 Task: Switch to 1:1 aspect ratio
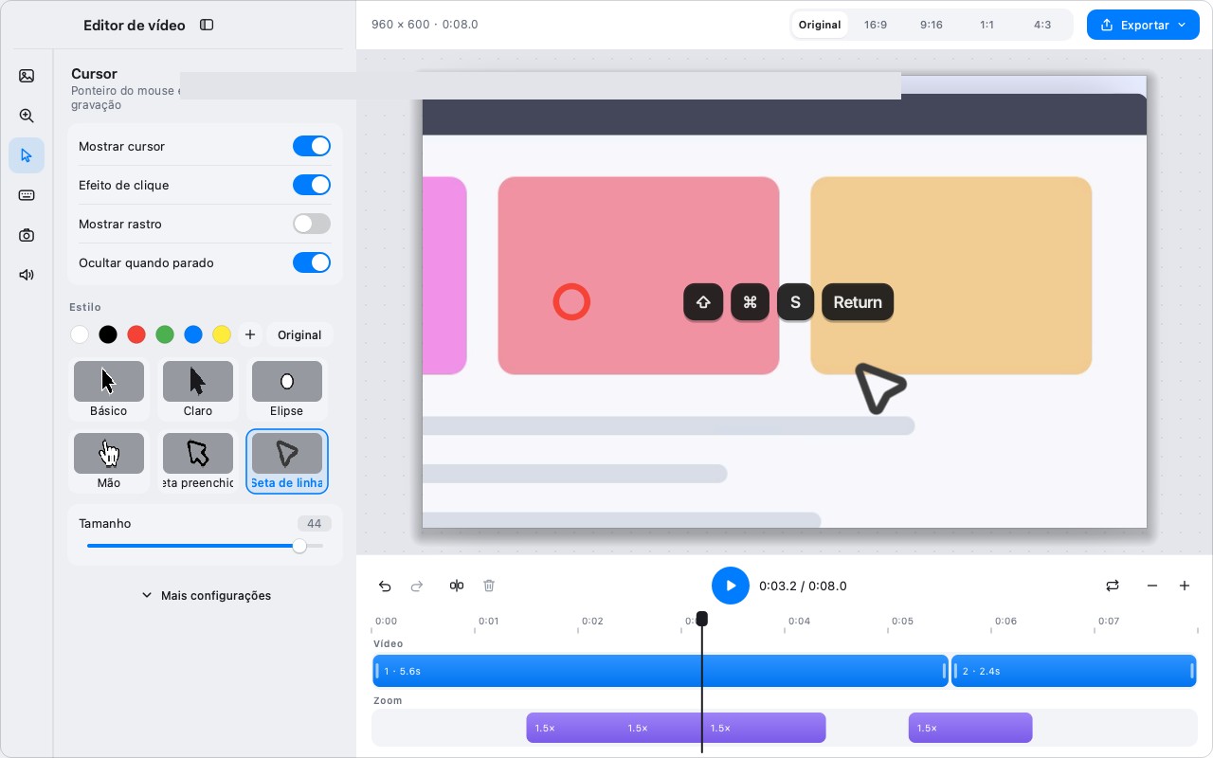[987, 25]
